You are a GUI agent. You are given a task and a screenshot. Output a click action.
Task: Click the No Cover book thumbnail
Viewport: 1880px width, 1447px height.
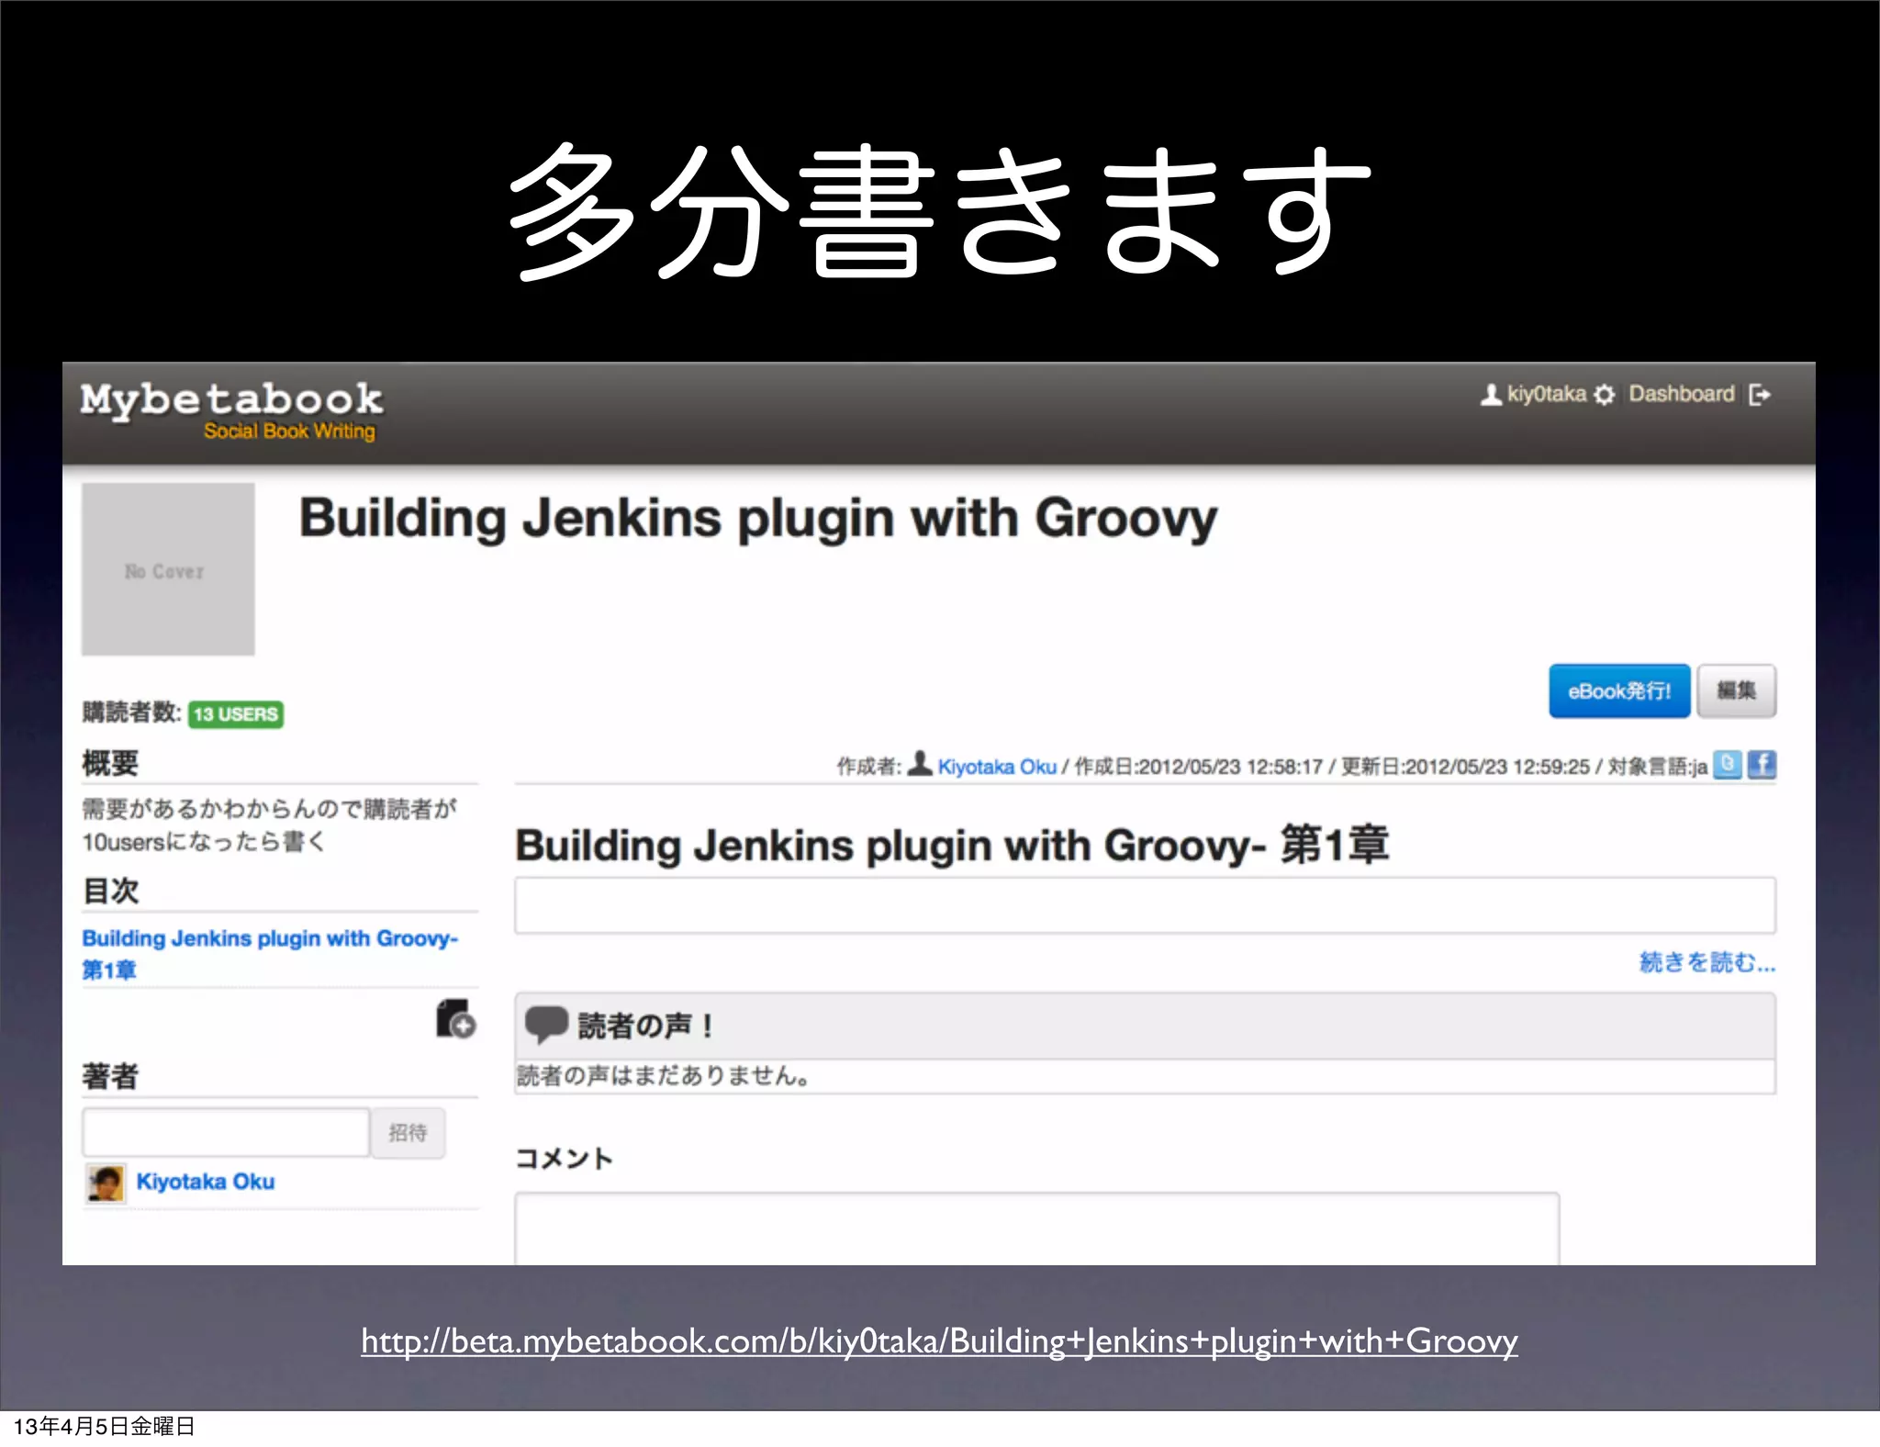click(168, 569)
